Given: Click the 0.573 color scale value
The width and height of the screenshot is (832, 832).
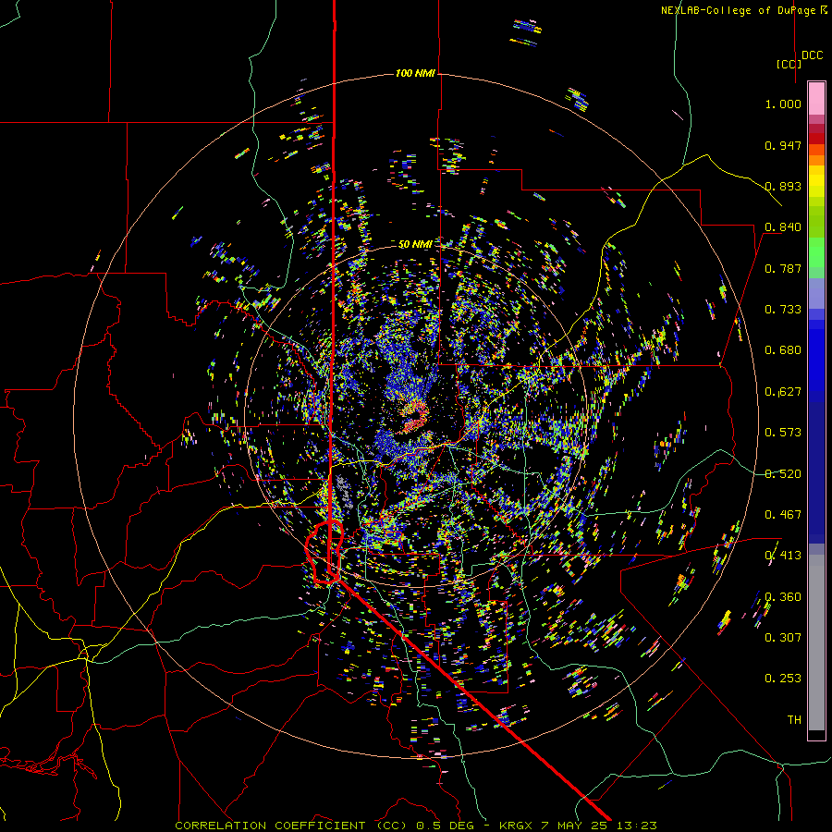Looking at the screenshot, I should coord(783,433).
